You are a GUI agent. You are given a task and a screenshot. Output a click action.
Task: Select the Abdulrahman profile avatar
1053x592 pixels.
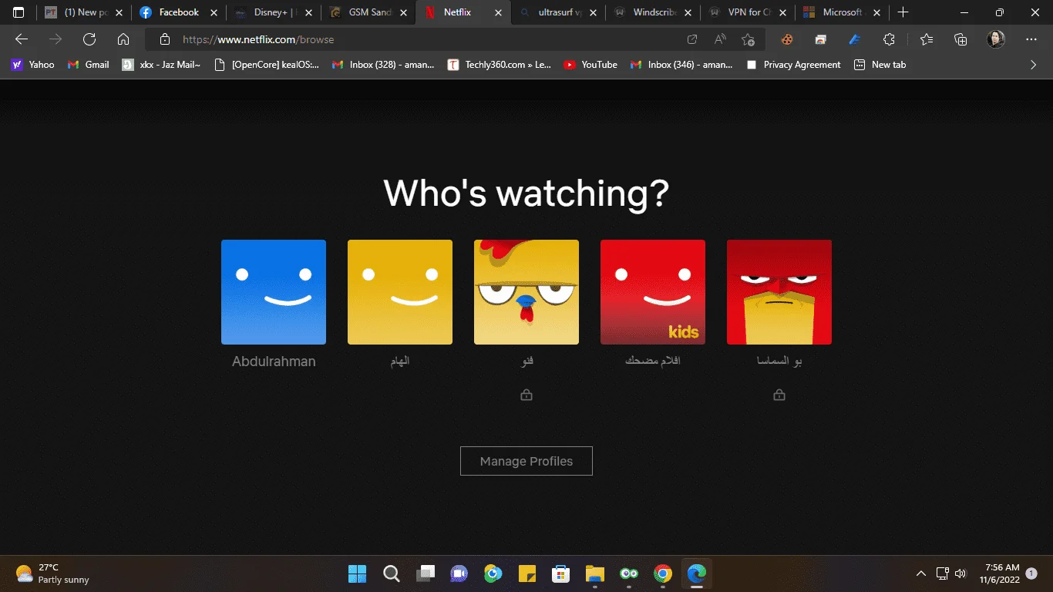(274, 292)
